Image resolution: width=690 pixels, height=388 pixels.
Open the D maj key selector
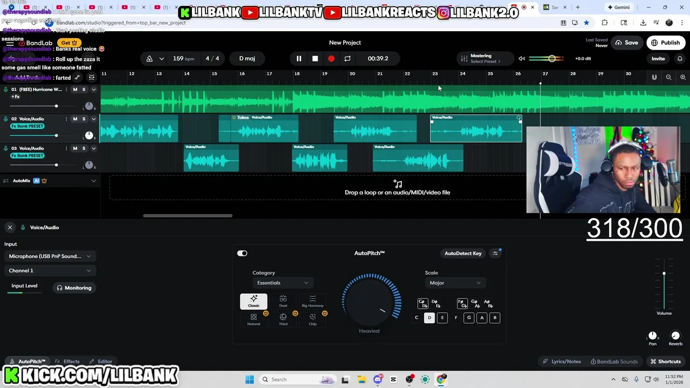[x=247, y=58]
